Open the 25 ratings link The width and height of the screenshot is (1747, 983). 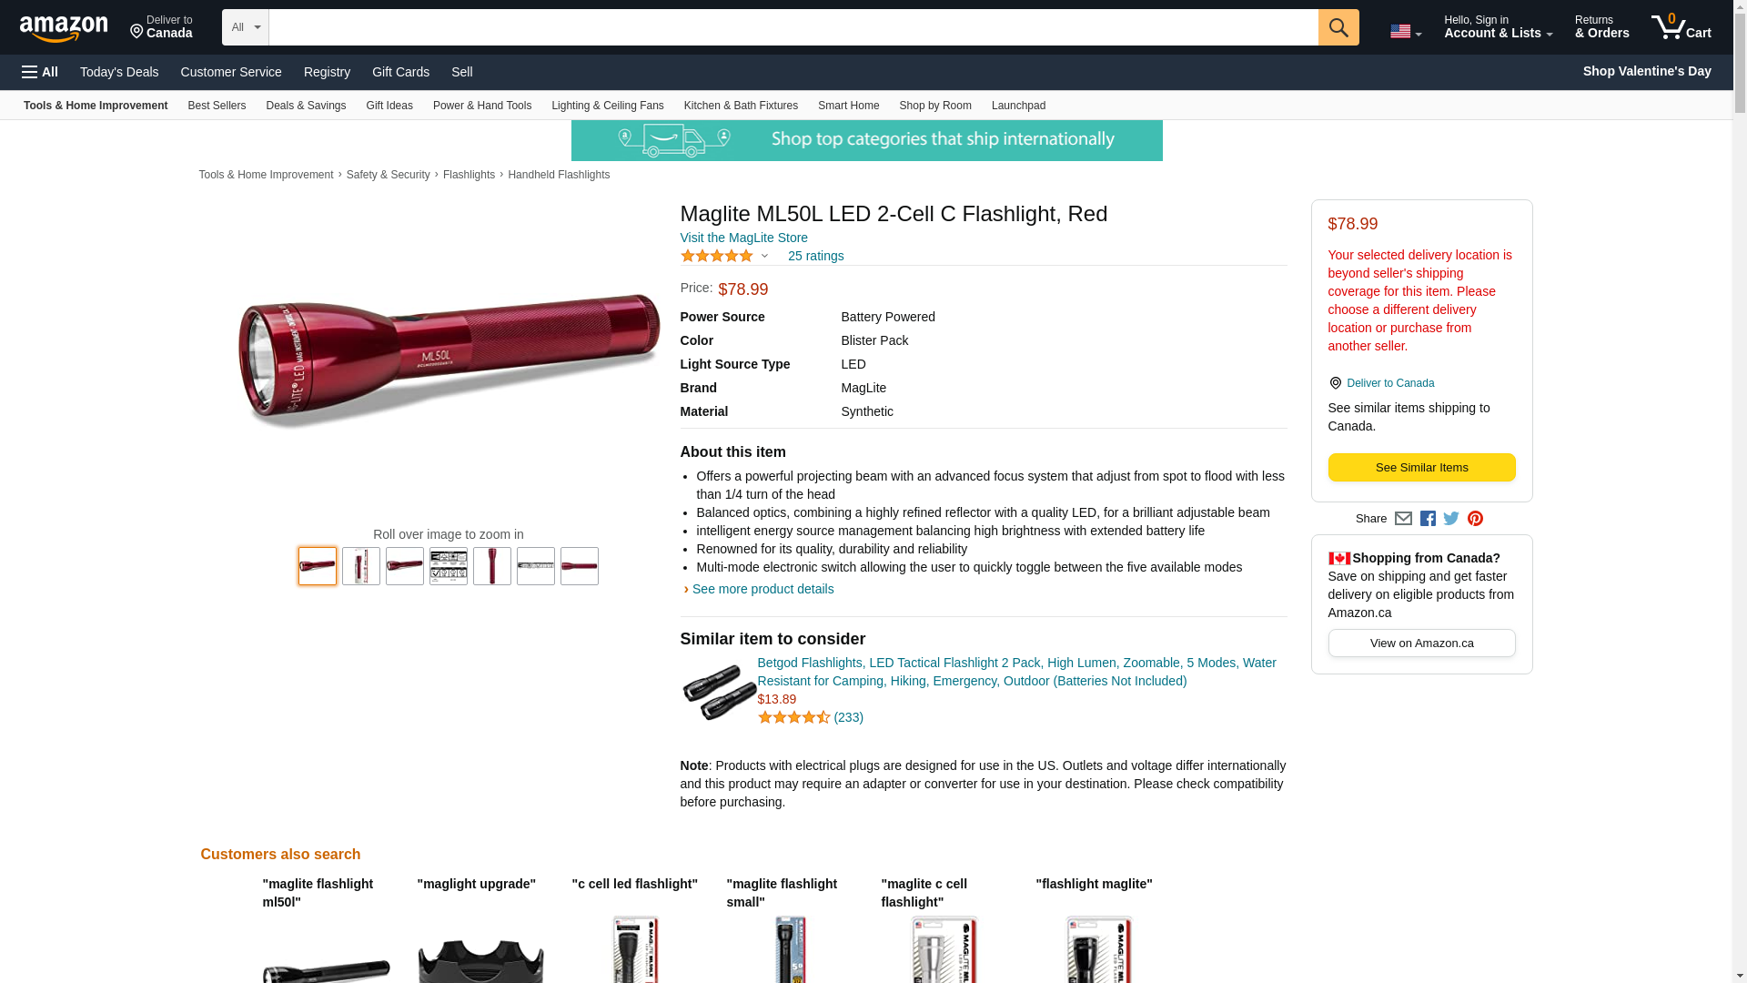(815, 256)
